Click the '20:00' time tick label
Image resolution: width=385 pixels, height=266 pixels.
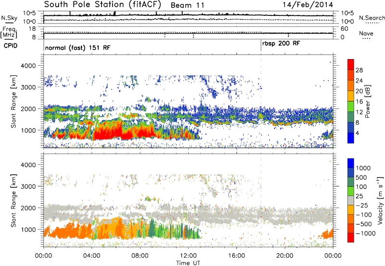click(284, 256)
